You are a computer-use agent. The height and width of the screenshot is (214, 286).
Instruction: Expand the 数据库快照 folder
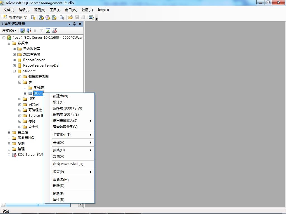[x=14, y=54]
